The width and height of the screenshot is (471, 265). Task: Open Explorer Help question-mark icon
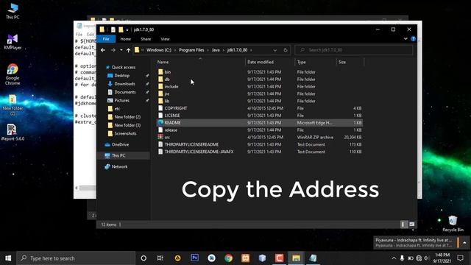pos(414,39)
